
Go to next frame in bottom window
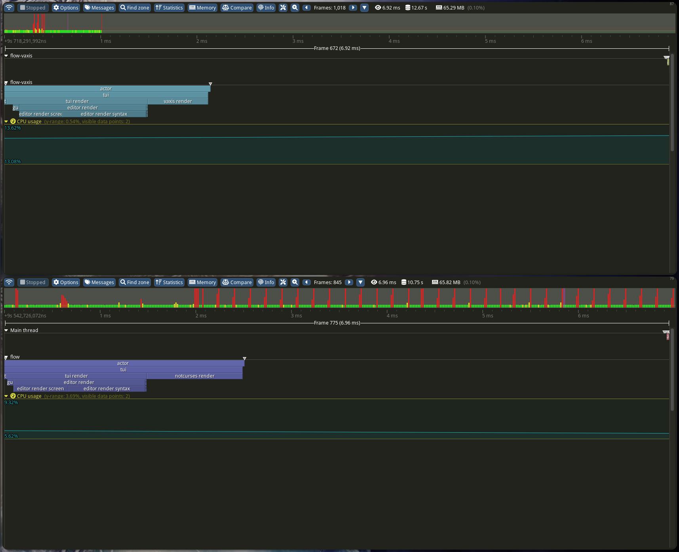click(349, 282)
